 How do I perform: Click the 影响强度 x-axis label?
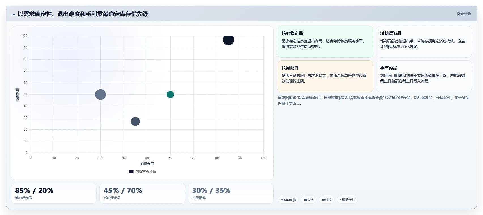click(147, 164)
